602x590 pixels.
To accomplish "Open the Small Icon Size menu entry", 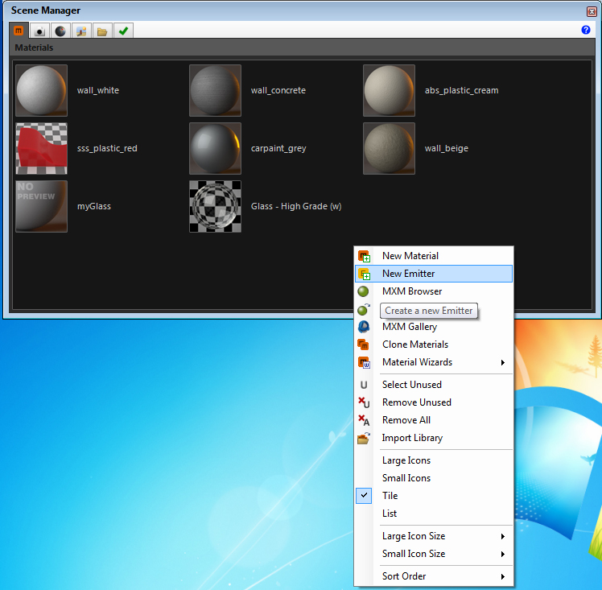I will [x=434, y=554].
